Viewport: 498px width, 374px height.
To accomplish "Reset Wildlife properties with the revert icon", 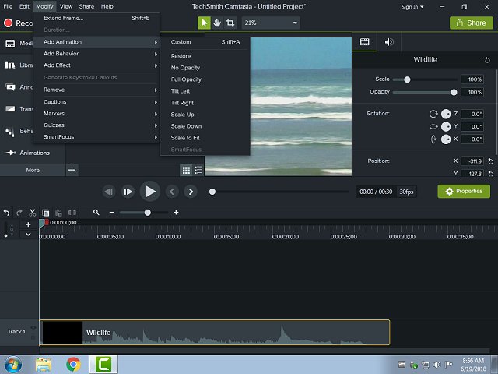I will coord(487,60).
